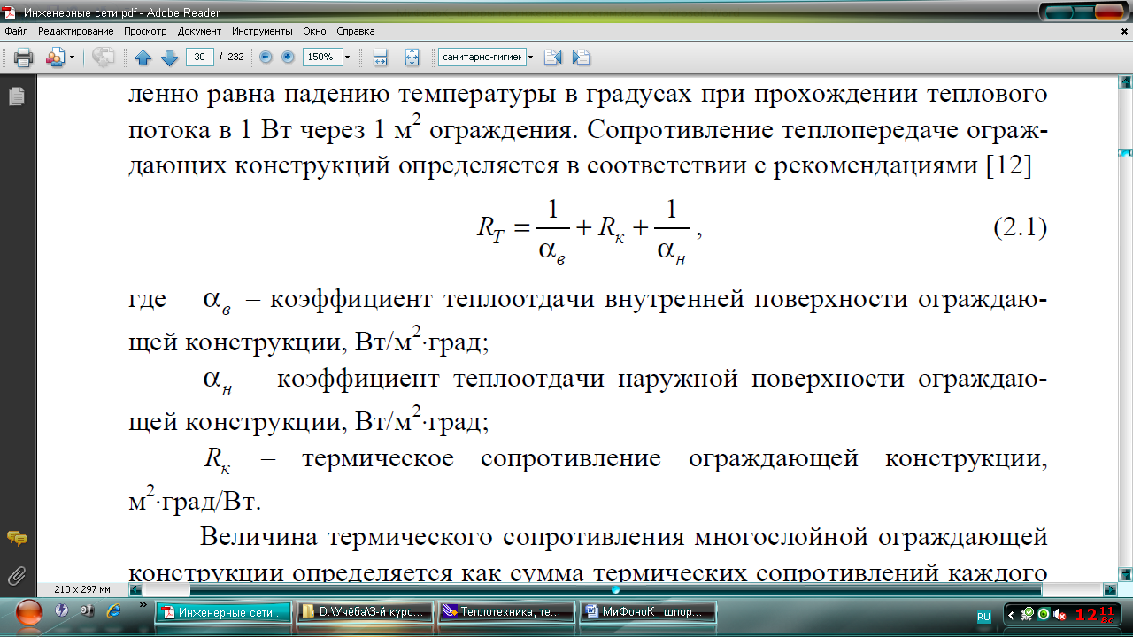The height and width of the screenshot is (637, 1133).
Task: Click the Internet Explorer quick launch icon
Action: (113, 611)
